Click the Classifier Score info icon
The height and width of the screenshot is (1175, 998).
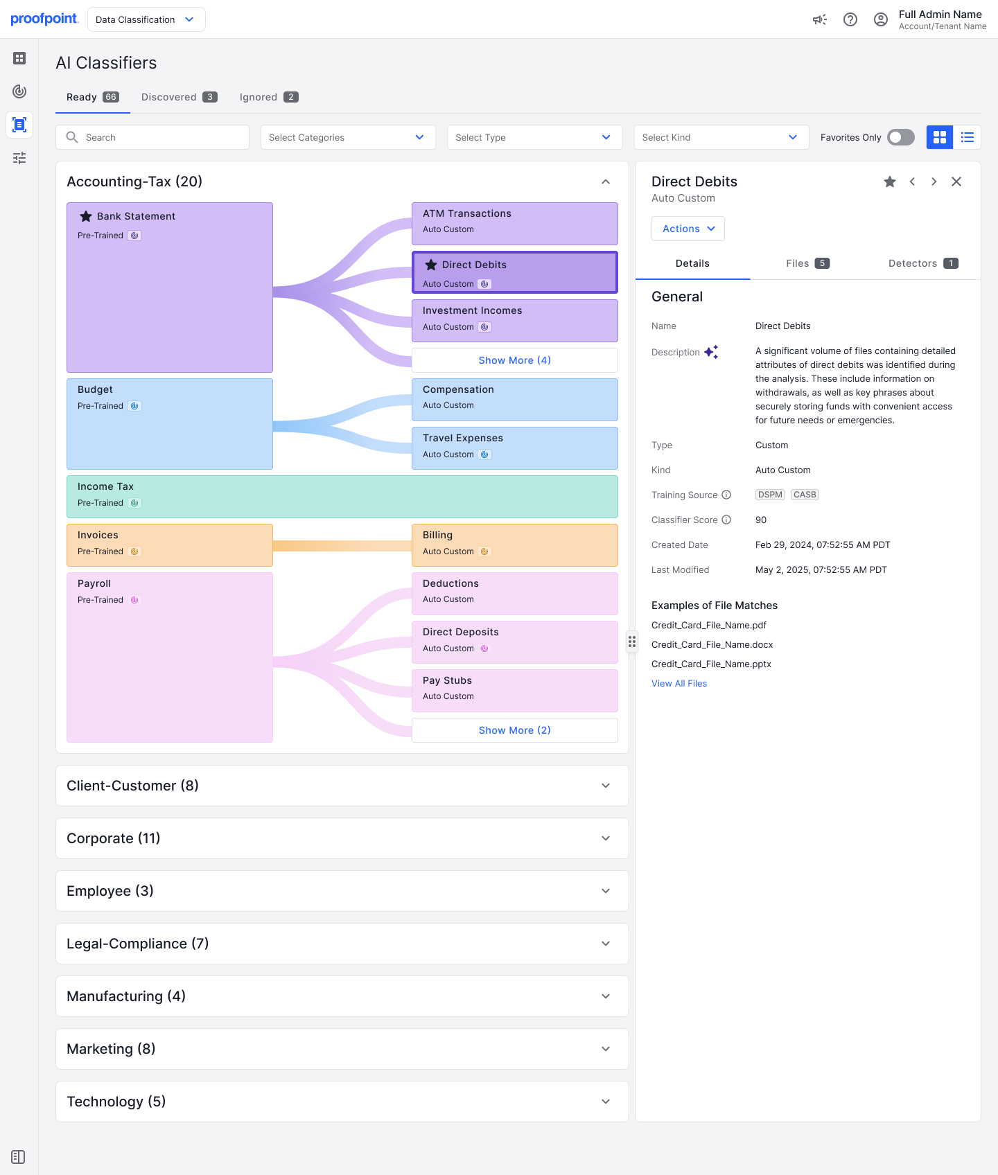pyautogui.click(x=726, y=520)
